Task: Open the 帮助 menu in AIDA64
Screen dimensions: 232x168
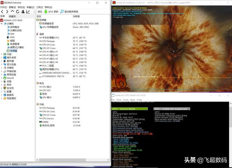Action: click(x=48, y=7)
